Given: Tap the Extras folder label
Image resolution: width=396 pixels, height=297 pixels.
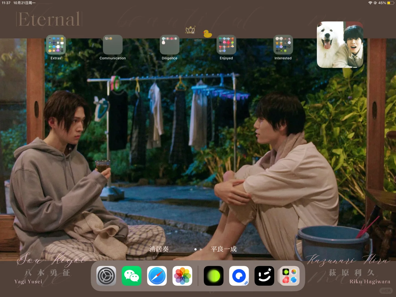Looking at the screenshot, I should [x=56, y=58].
